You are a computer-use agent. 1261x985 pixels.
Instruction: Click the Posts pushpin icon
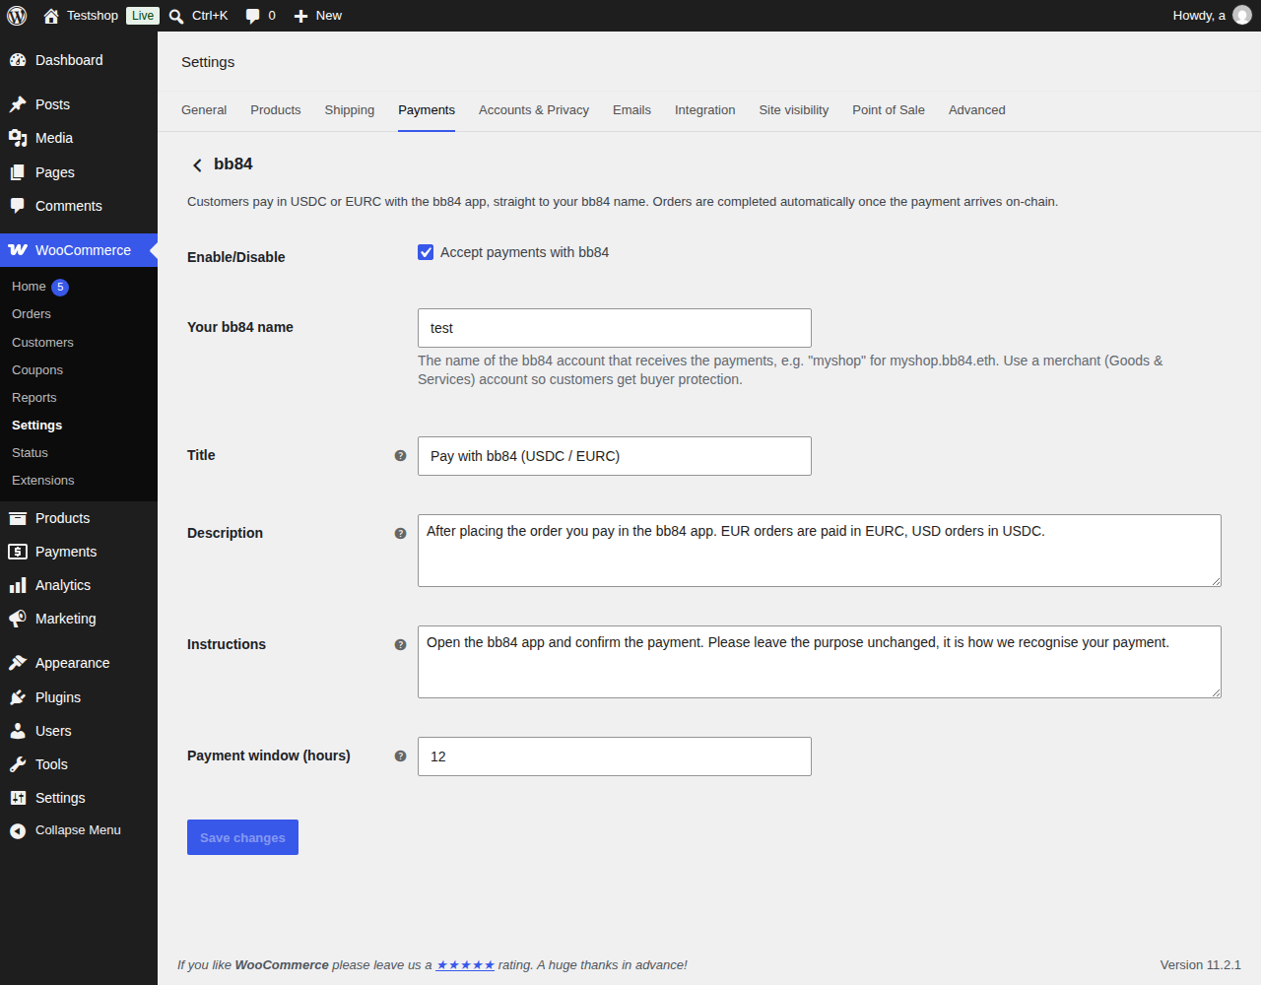(x=18, y=104)
